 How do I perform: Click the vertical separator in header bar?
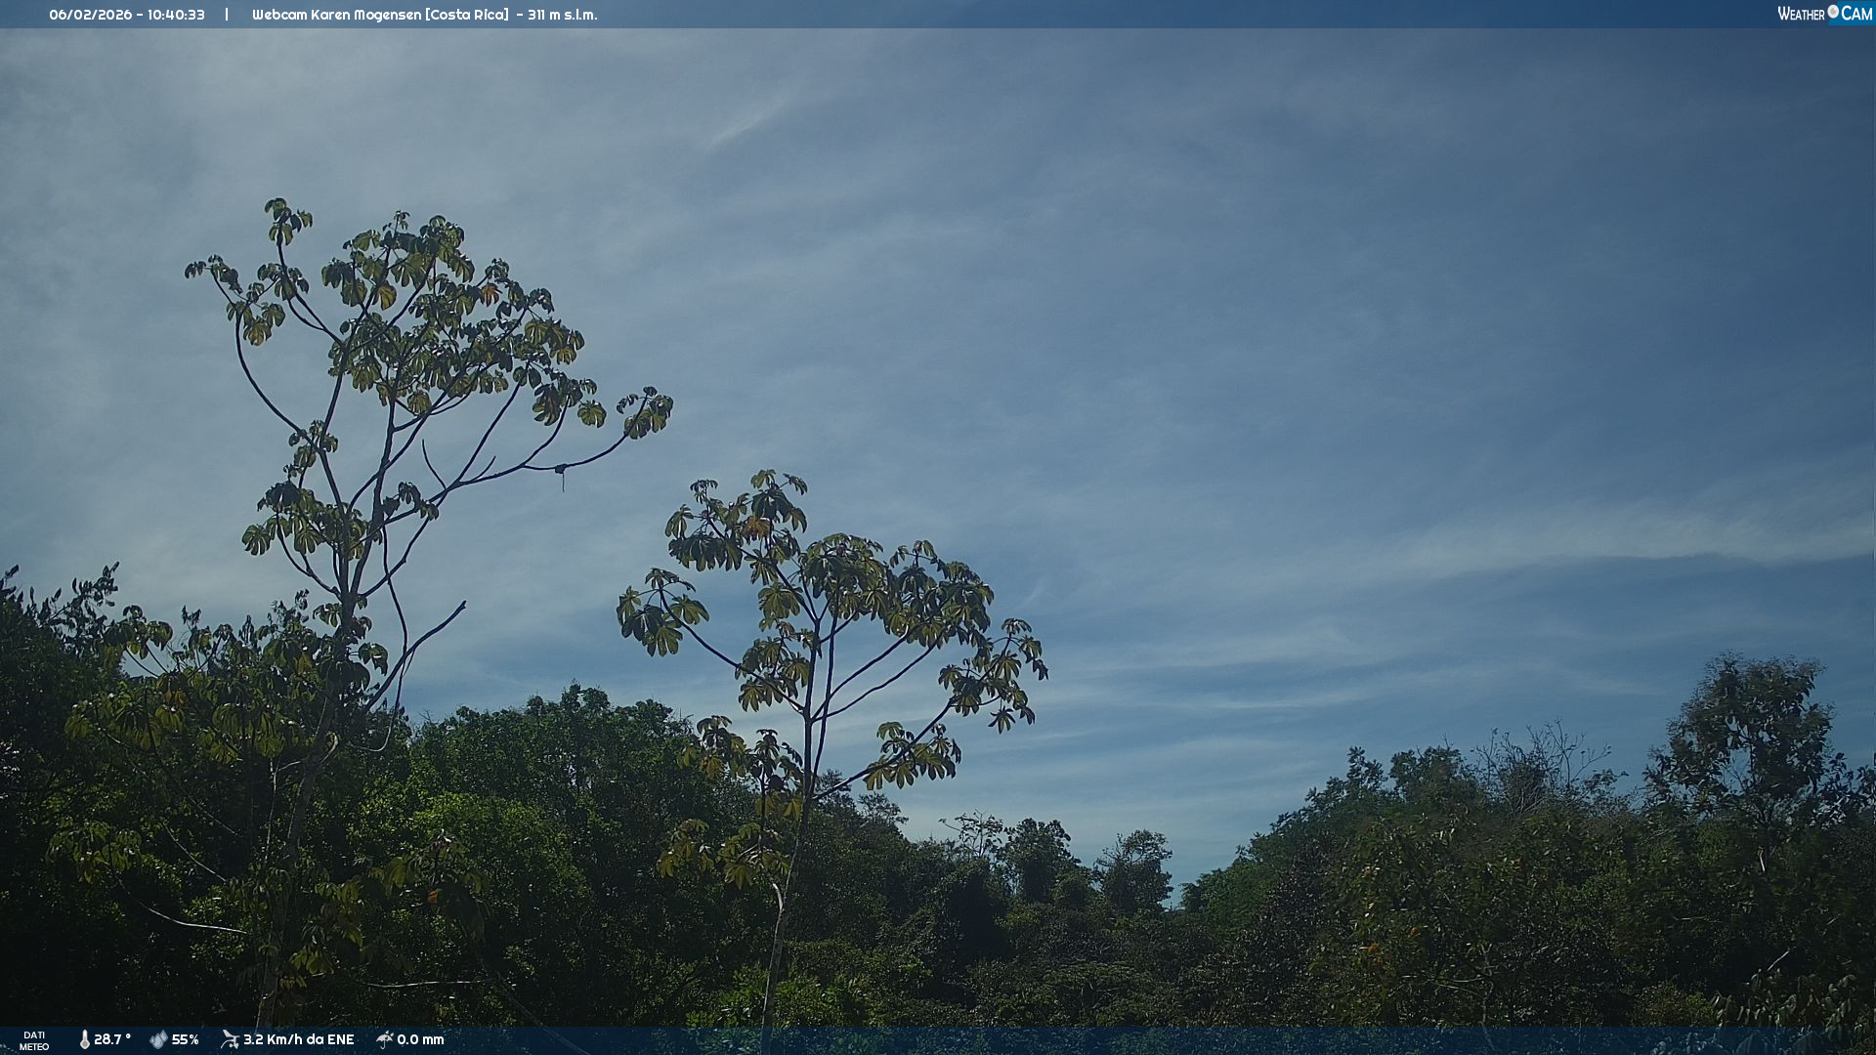tap(227, 15)
